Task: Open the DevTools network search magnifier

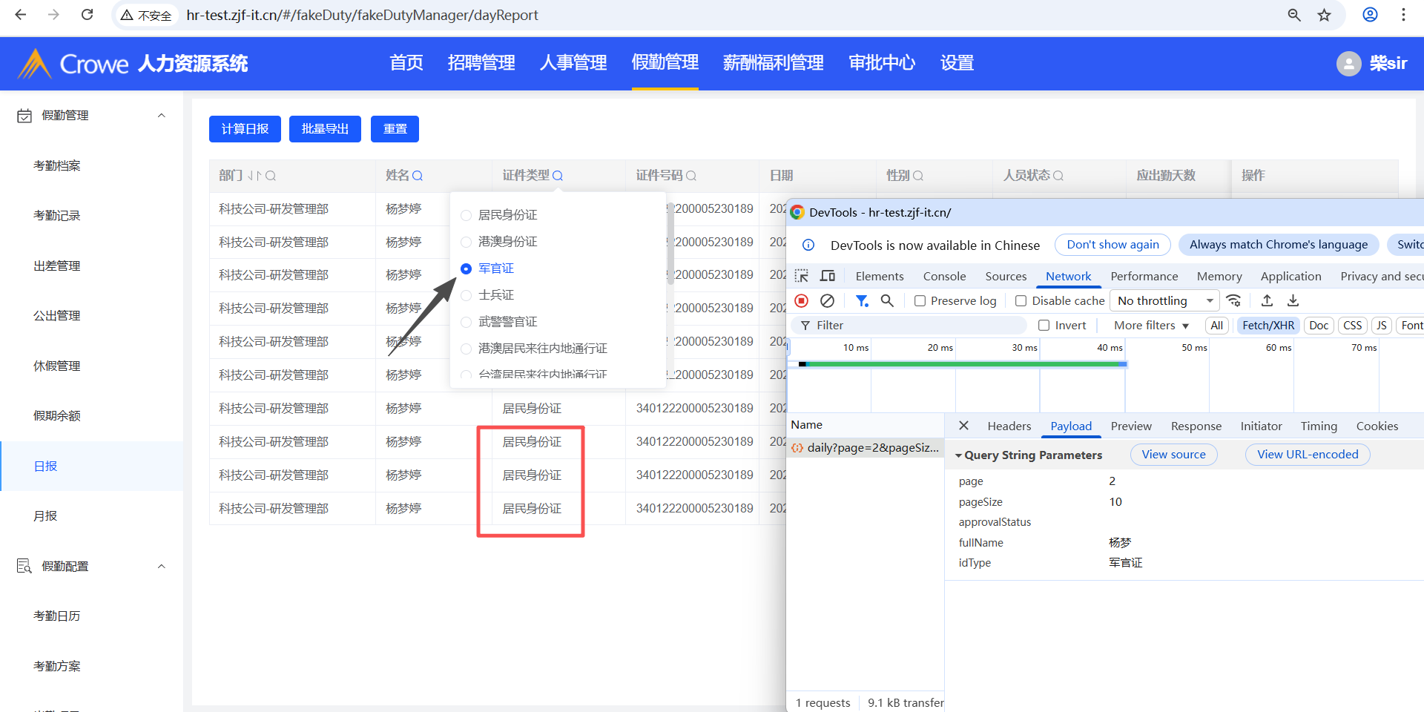Action: [x=887, y=300]
